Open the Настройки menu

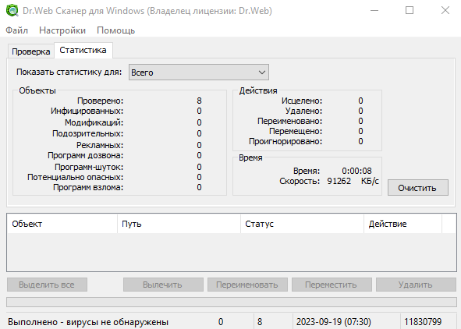coord(62,30)
